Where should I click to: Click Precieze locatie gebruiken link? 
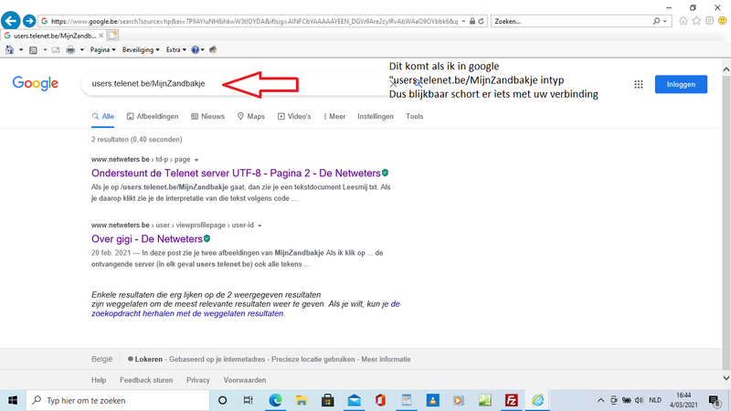[313, 359]
